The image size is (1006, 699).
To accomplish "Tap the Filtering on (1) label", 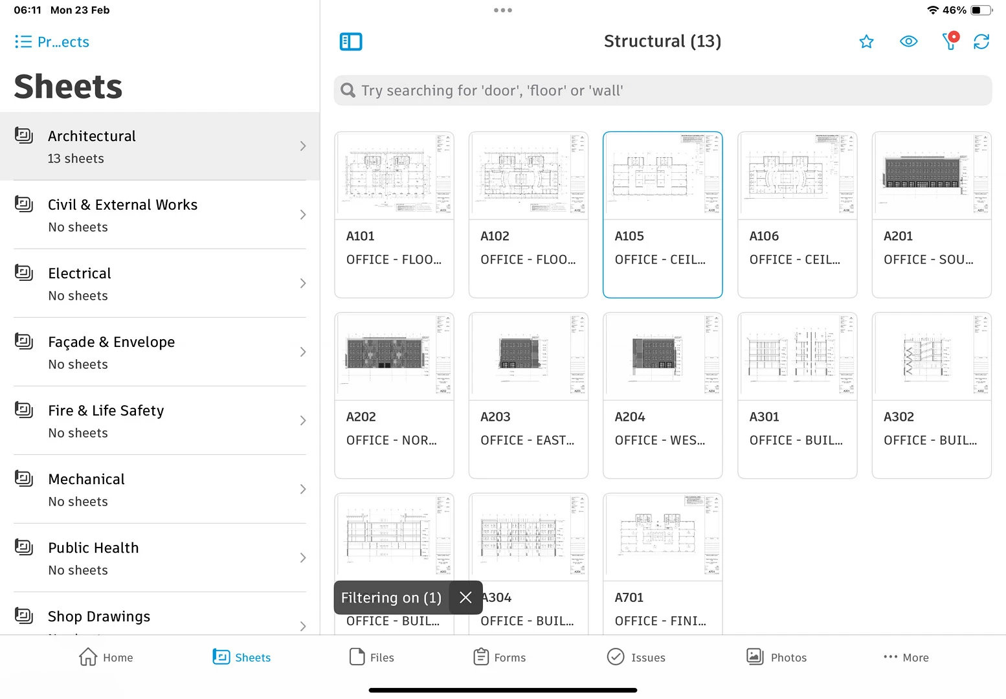I will click(391, 597).
